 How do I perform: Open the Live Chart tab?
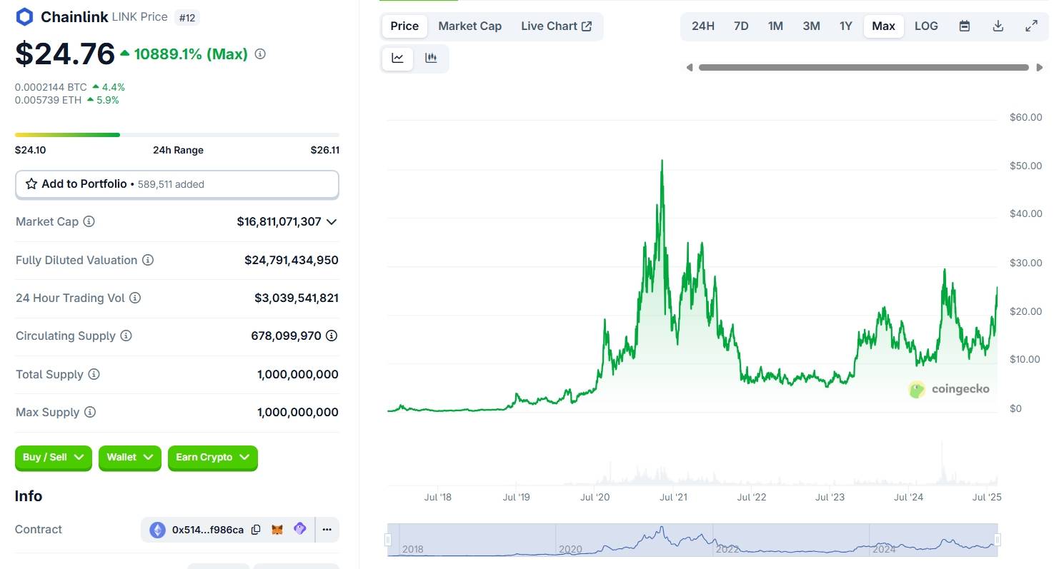[557, 26]
